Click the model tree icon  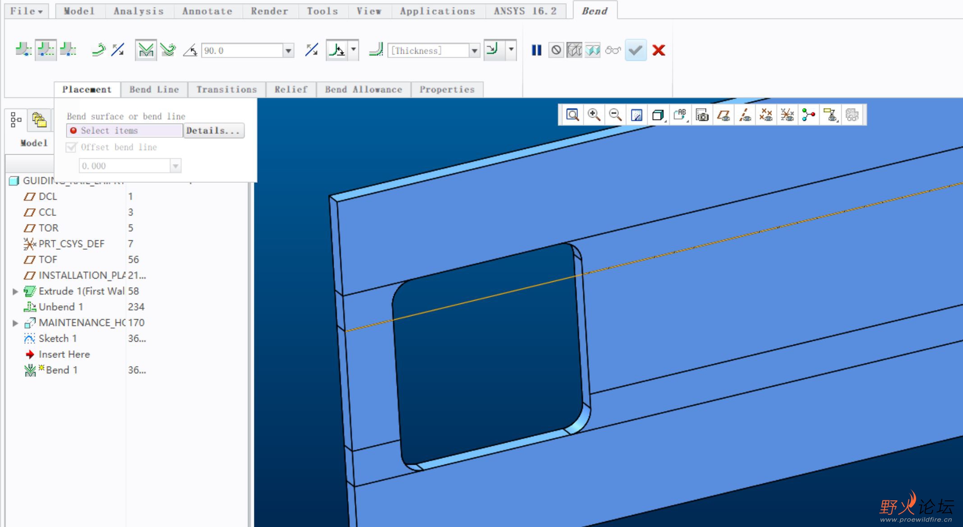click(16, 120)
